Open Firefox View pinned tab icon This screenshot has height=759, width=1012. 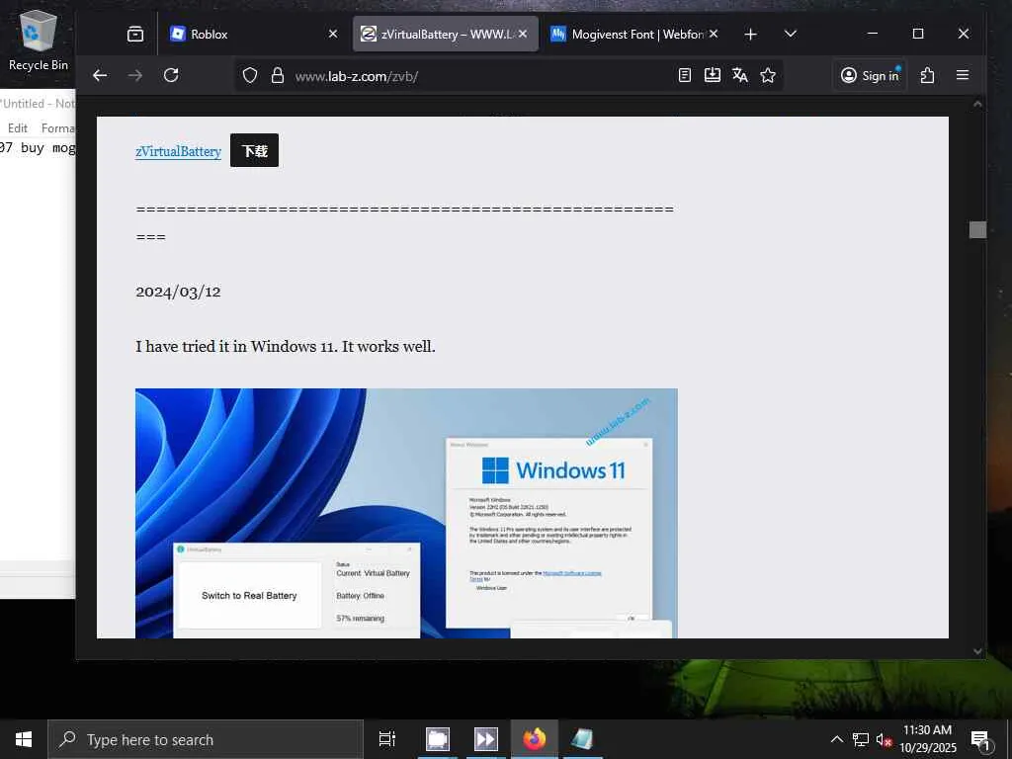point(134,35)
